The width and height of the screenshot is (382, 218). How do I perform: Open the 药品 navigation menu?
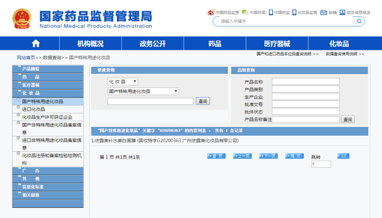pos(215,43)
